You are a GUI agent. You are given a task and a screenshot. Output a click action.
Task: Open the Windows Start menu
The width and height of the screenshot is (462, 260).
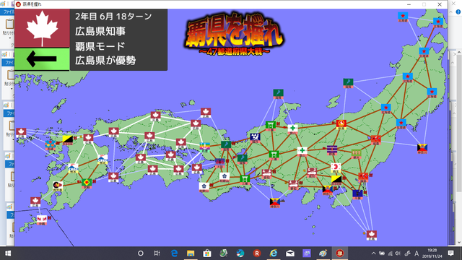[x=8, y=253]
